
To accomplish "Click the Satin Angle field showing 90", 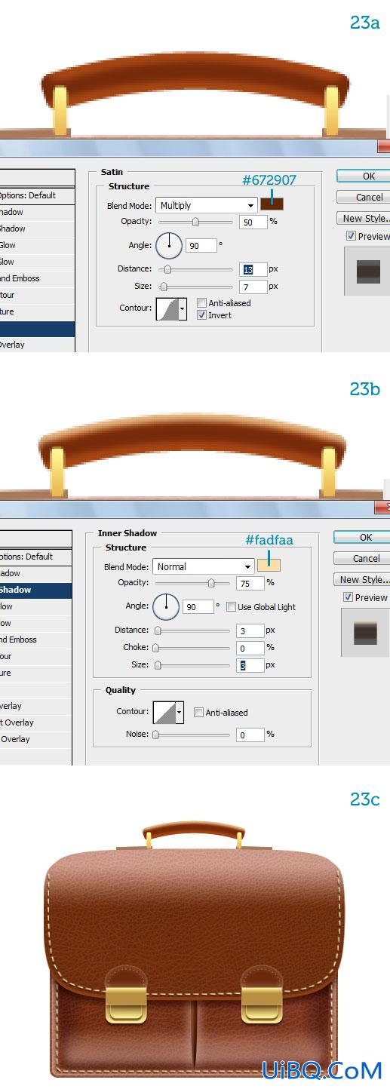I will pos(201,245).
